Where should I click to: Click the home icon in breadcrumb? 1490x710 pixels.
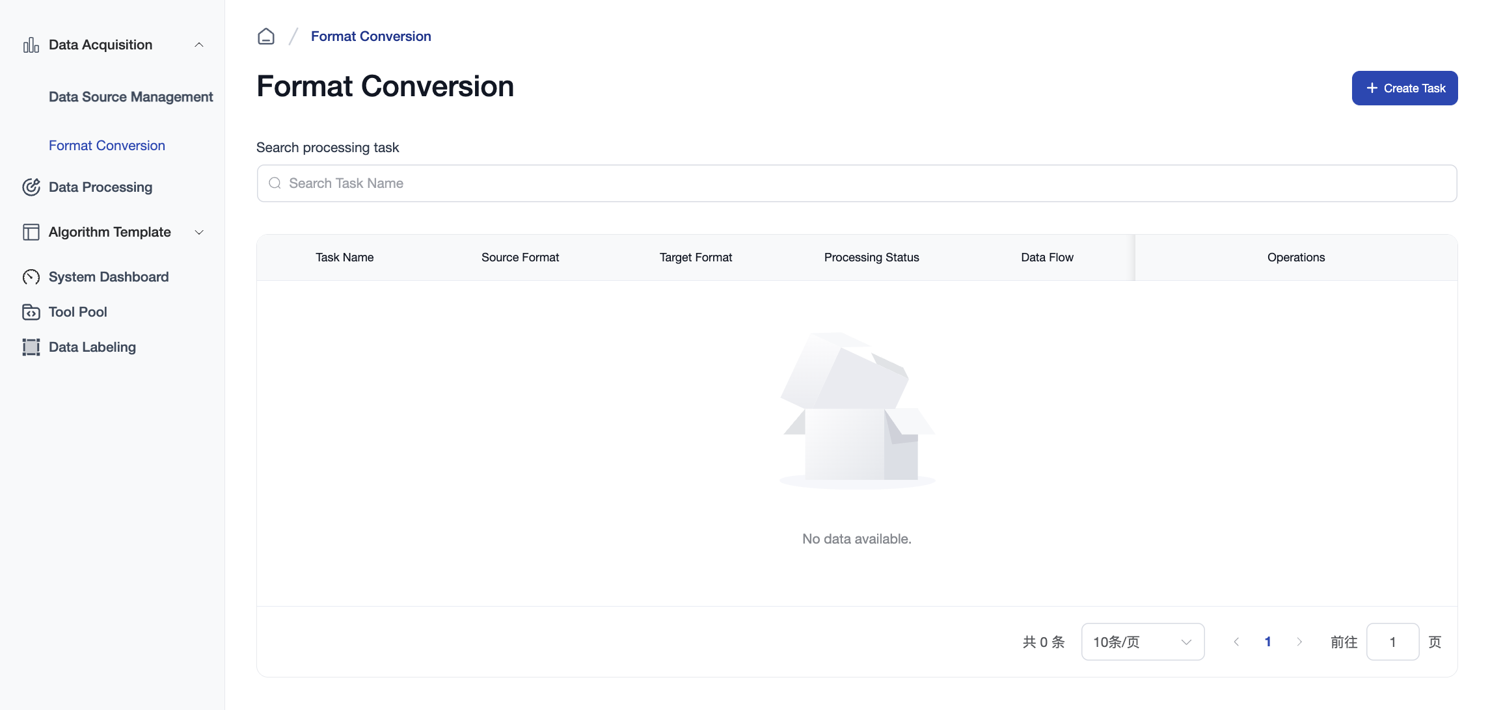point(265,36)
